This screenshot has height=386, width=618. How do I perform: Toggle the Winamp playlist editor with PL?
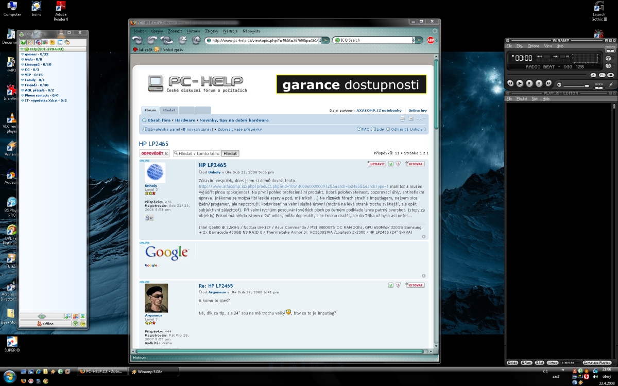tap(602, 75)
